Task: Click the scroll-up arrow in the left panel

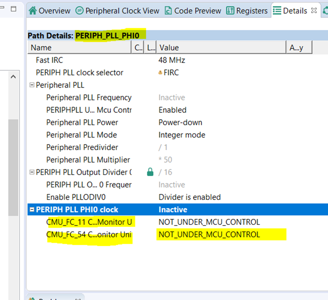Action: coord(13,76)
